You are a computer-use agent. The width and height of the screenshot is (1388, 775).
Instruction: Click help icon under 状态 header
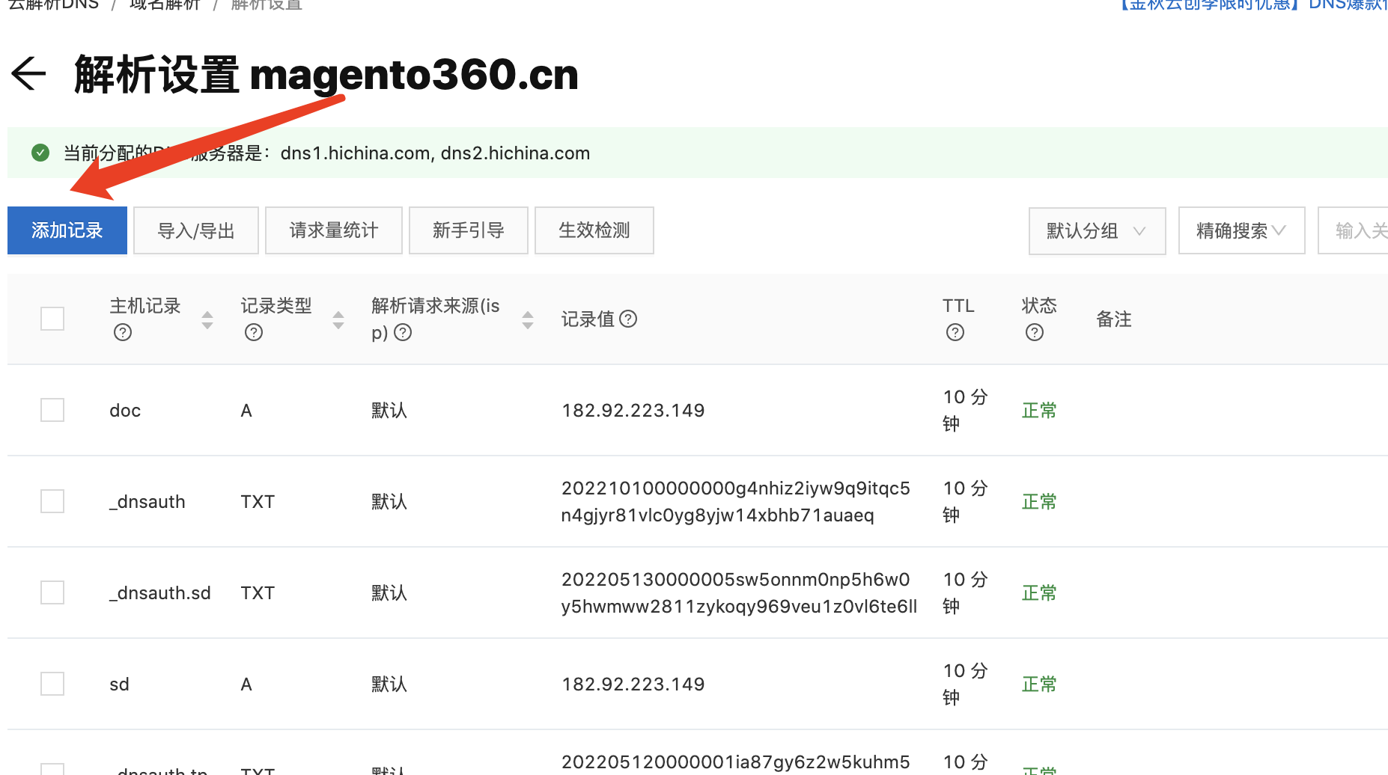point(1035,332)
